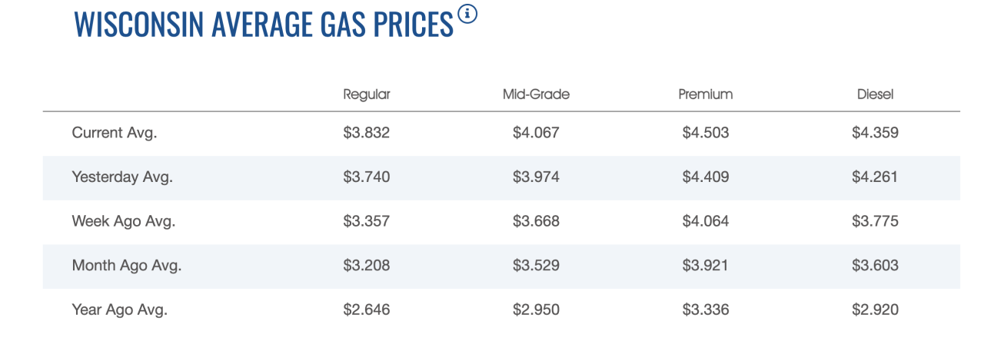Select the Mid-Grade column header
The image size is (984, 354).
pos(536,94)
